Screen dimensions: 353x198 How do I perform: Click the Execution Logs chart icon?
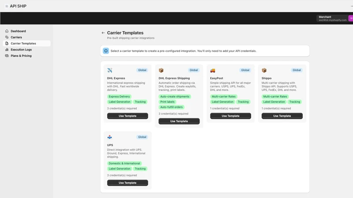coord(7,50)
